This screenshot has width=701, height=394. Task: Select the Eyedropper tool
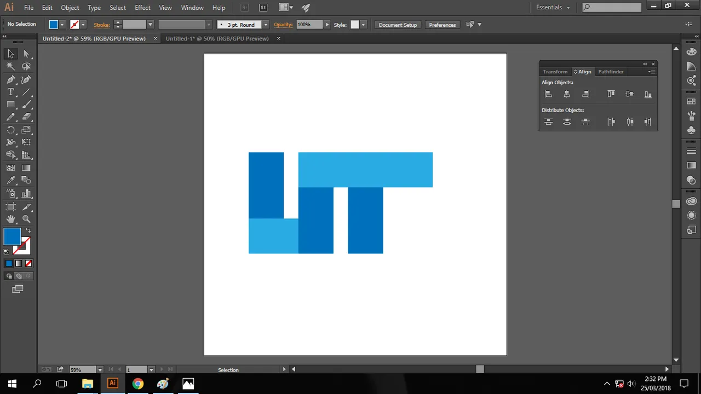(10, 181)
